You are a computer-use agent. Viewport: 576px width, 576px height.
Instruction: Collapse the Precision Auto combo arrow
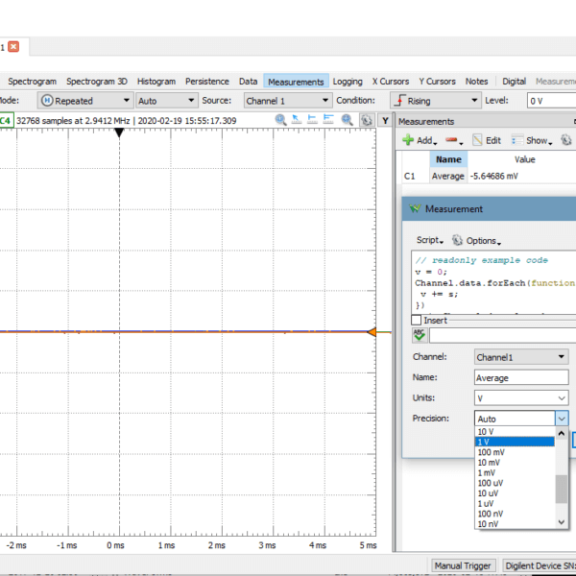click(x=562, y=419)
